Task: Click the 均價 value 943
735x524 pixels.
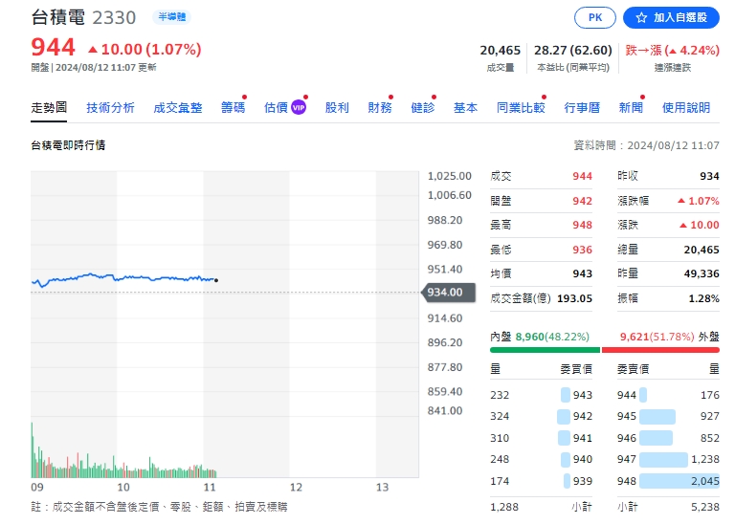Action: [x=582, y=273]
